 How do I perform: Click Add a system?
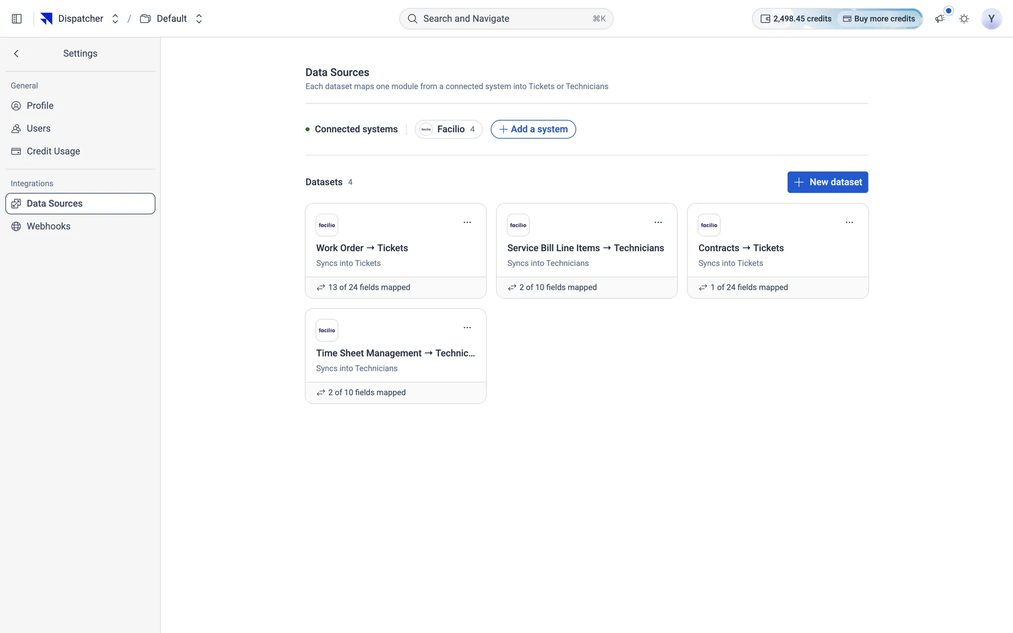[x=533, y=129]
